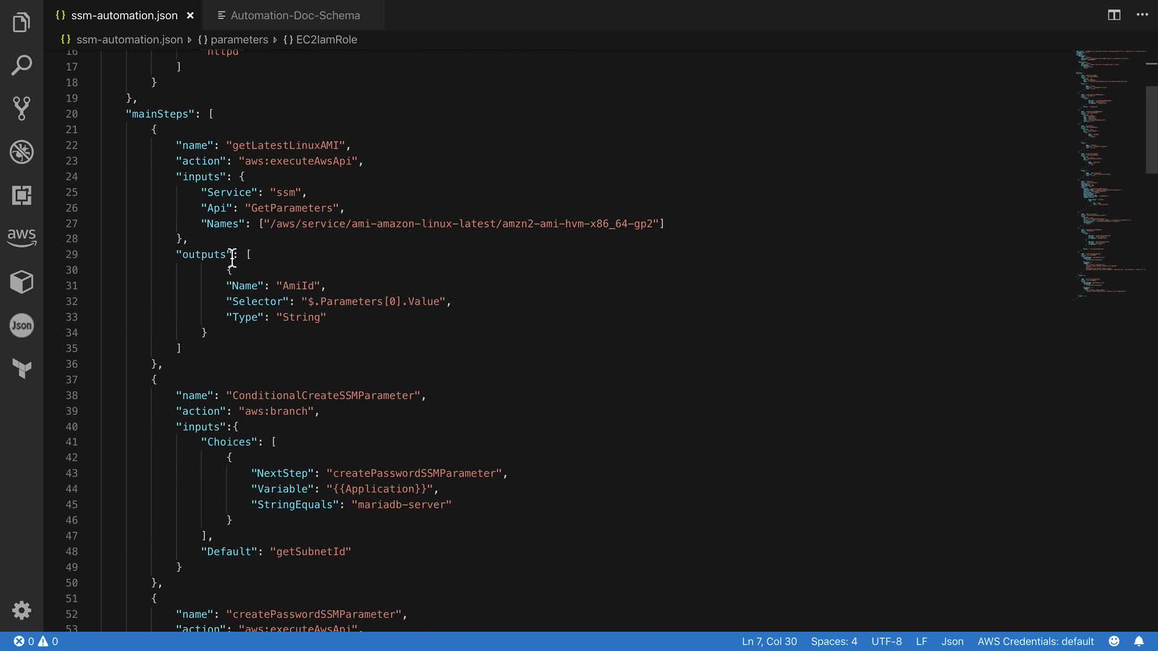Expand the parameters breadcrumb

point(239,40)
